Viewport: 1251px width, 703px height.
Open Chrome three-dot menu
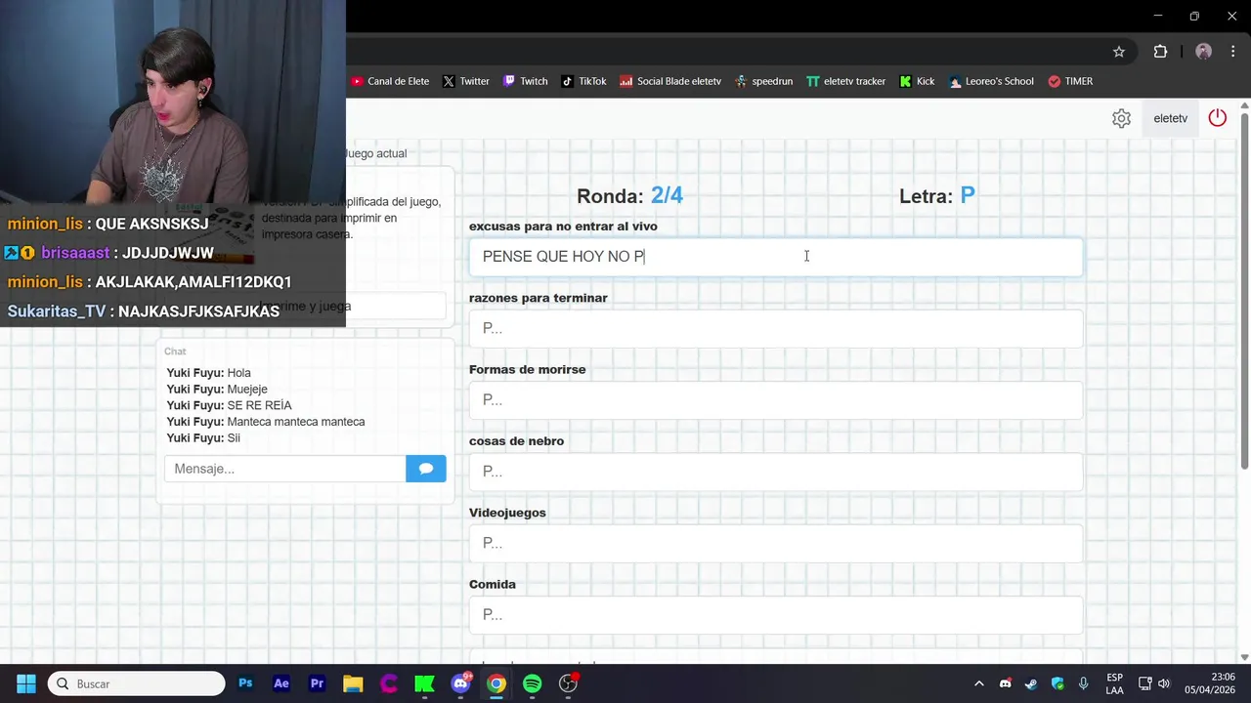tap(1232, 52)
